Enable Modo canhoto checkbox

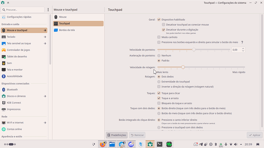(159, 37)
